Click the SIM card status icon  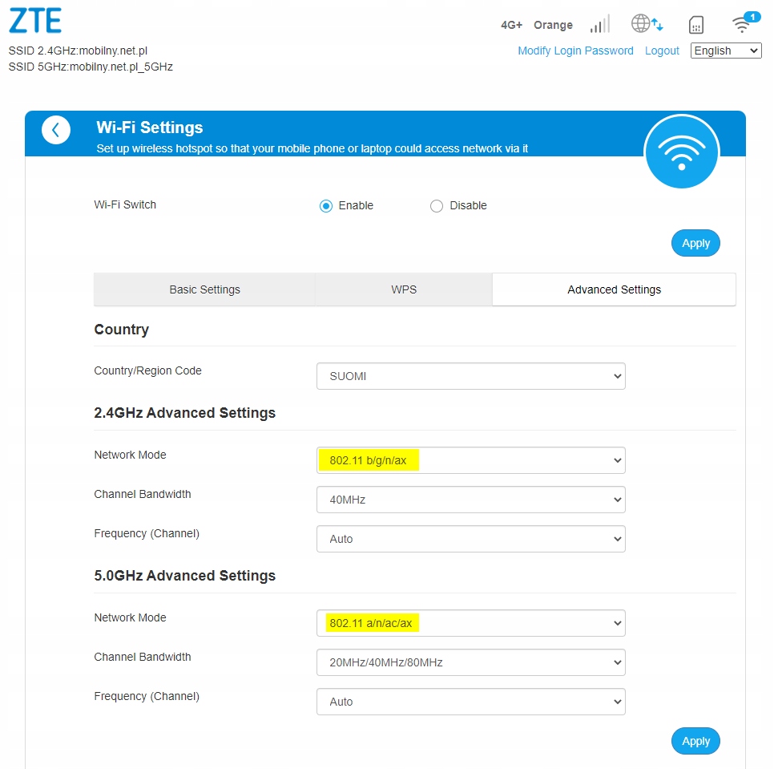tap(696, 25)
